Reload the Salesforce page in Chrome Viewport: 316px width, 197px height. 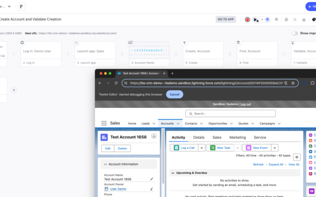click(x=116, y=83)
